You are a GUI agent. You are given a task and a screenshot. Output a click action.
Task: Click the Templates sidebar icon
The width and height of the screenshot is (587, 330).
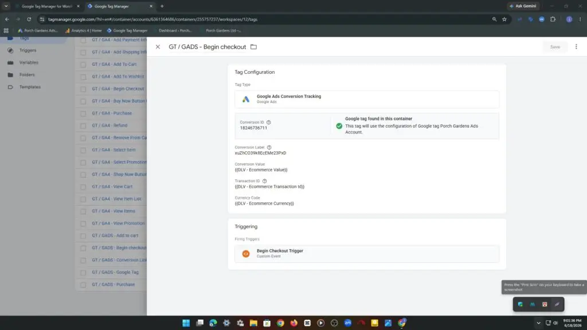pos(10,87)
